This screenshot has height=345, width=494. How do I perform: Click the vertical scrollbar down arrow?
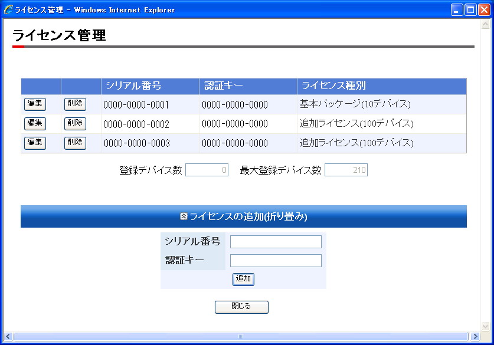[486, 327]
